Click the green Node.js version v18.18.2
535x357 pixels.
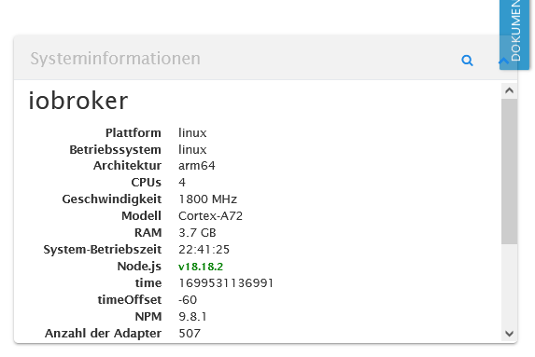click(x=201, y=267)
